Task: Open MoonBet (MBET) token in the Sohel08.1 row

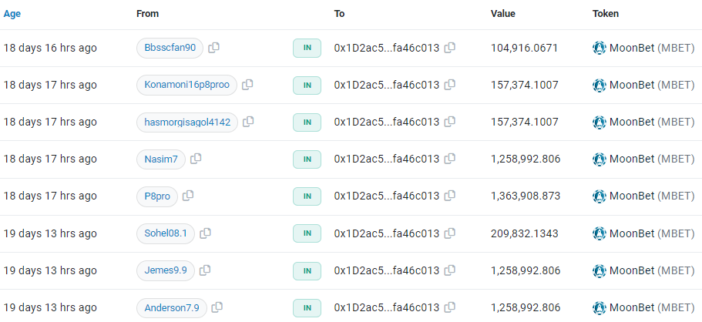Action: click(x=652, y=233)
